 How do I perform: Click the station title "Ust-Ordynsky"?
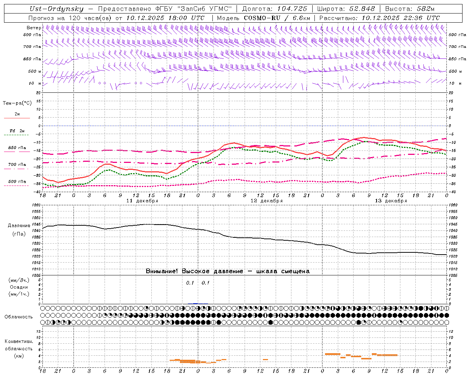(x=56, y=9)
